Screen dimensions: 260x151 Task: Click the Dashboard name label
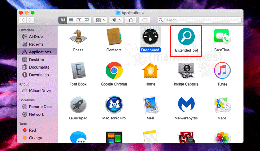click(x=150, y=50)
